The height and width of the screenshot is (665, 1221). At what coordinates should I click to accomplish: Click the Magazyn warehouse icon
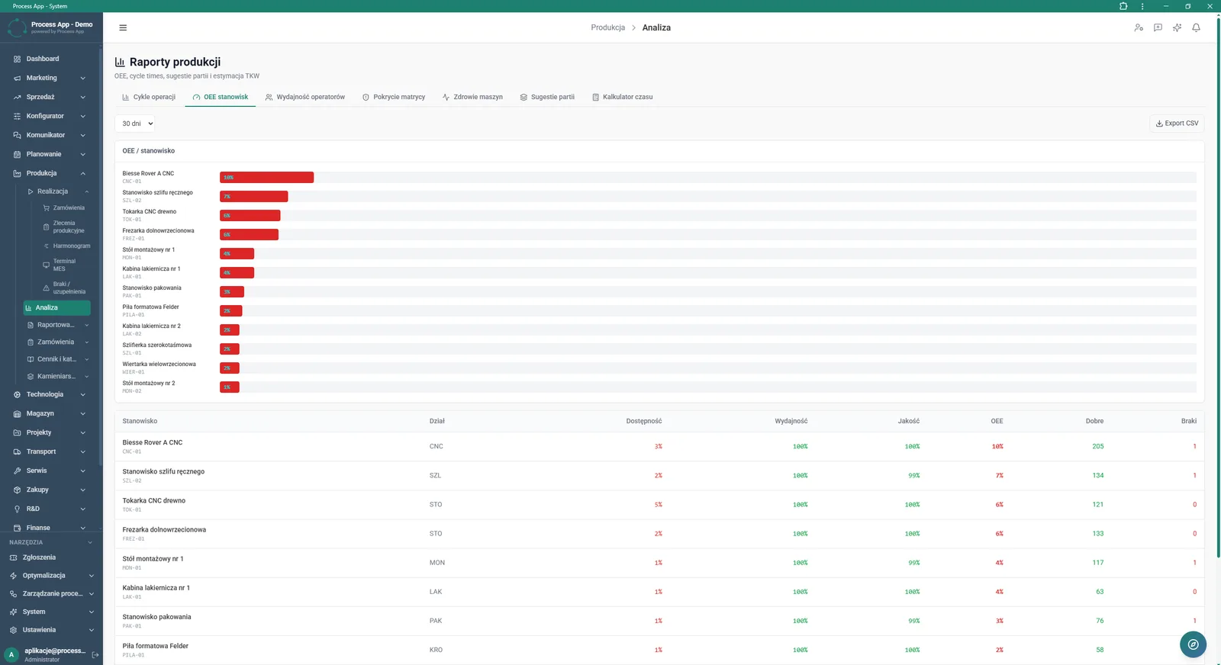point(17,413)
